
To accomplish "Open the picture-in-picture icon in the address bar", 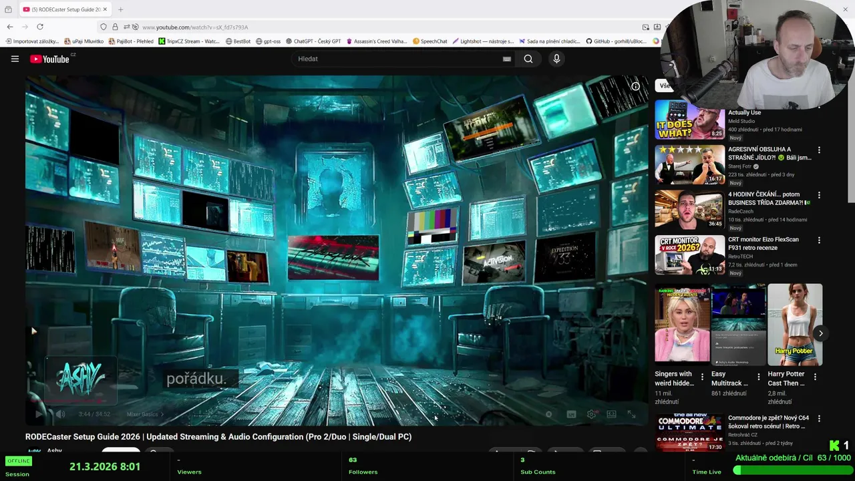I will coord(646,27).
